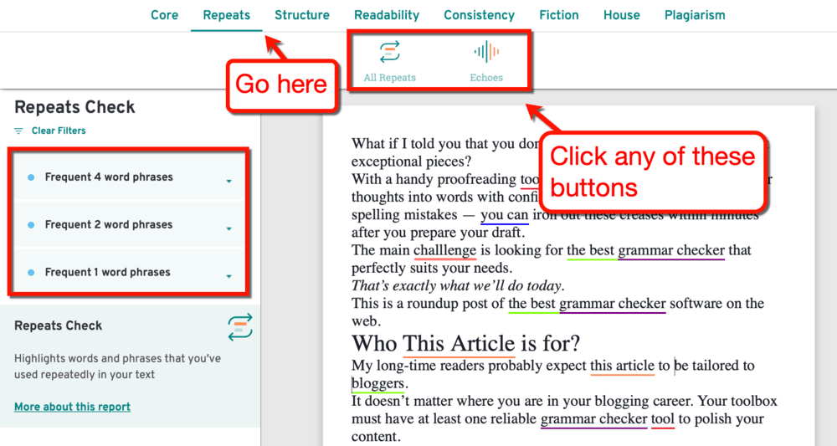Toggle blue dot beside Frequent 2 word phrases
This screenshot has height=446, width=837.
click(31, 225)
